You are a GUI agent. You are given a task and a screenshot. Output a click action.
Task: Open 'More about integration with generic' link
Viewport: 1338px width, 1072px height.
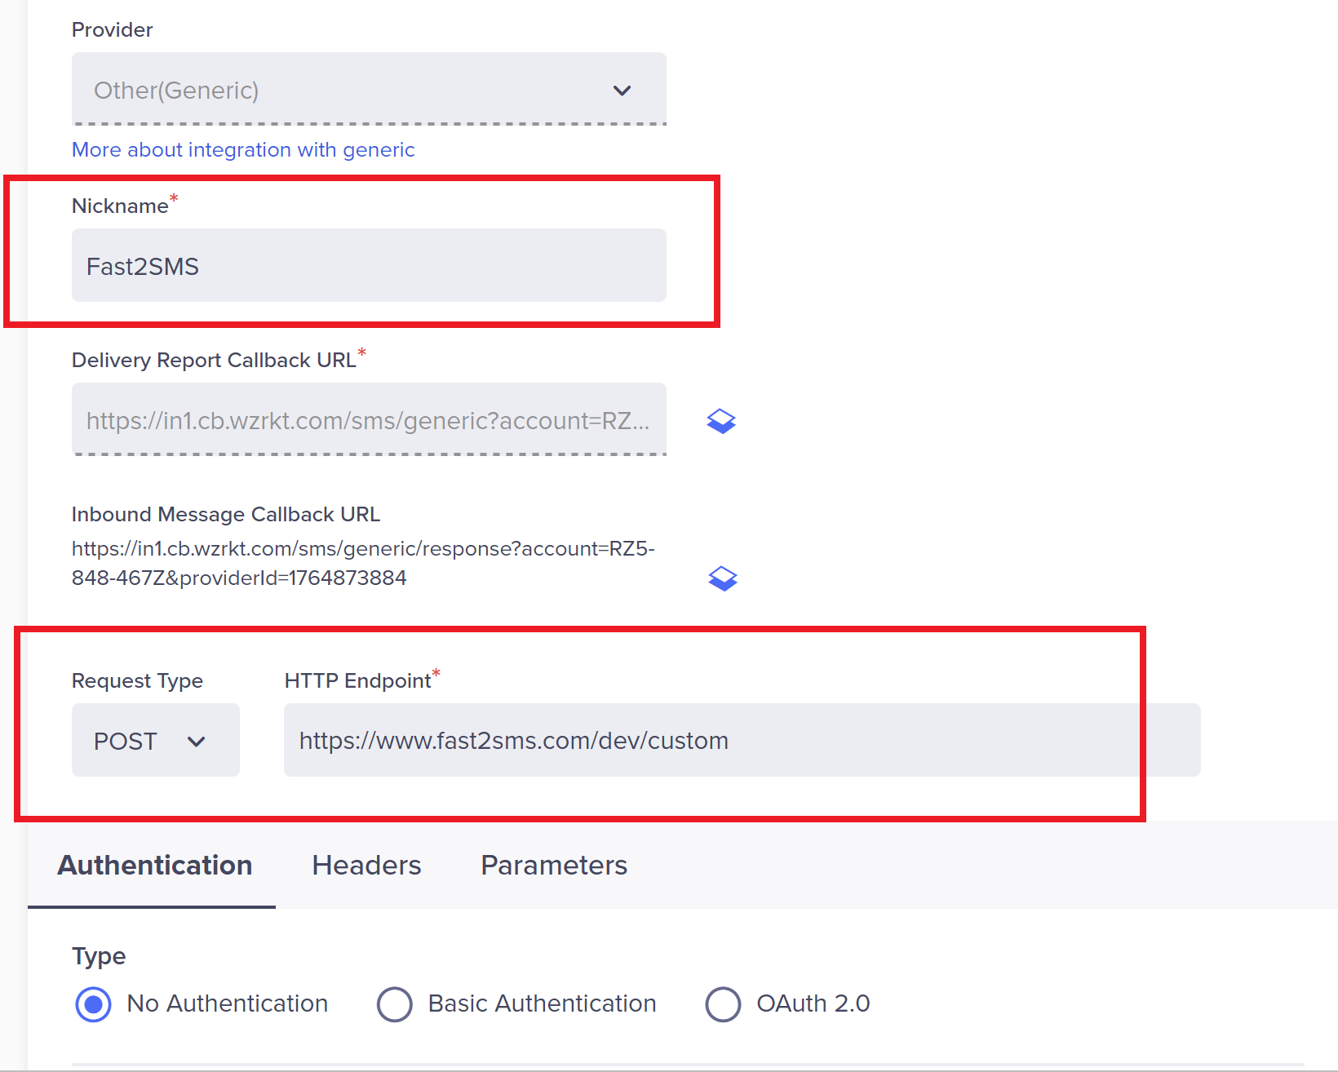[x=243, y=150]
